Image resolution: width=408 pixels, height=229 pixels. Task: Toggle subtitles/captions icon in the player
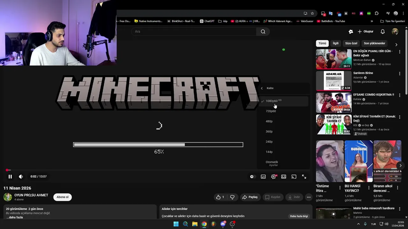(263, 177)
